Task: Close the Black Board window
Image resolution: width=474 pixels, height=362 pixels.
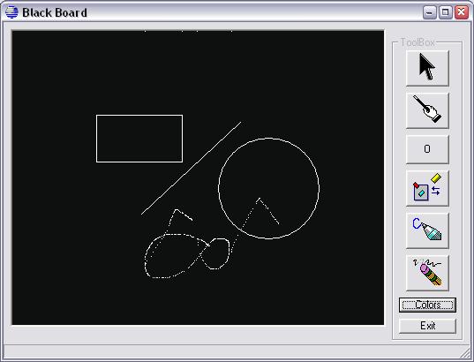Action: click(x=462, y=12)
